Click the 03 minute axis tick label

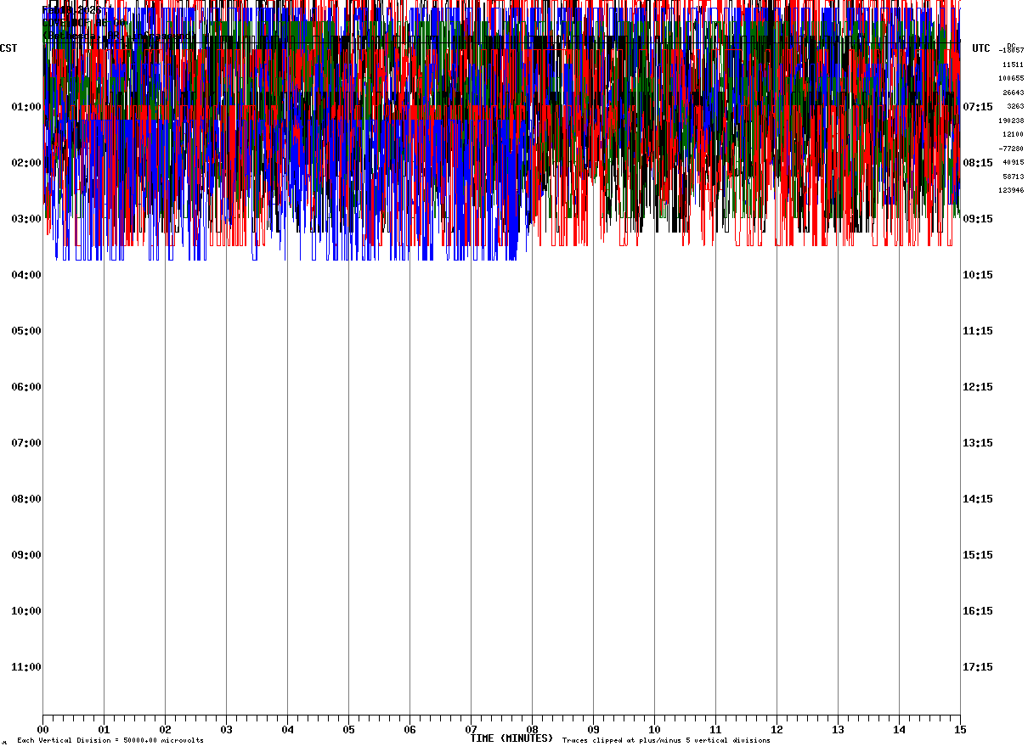(226, 730)
